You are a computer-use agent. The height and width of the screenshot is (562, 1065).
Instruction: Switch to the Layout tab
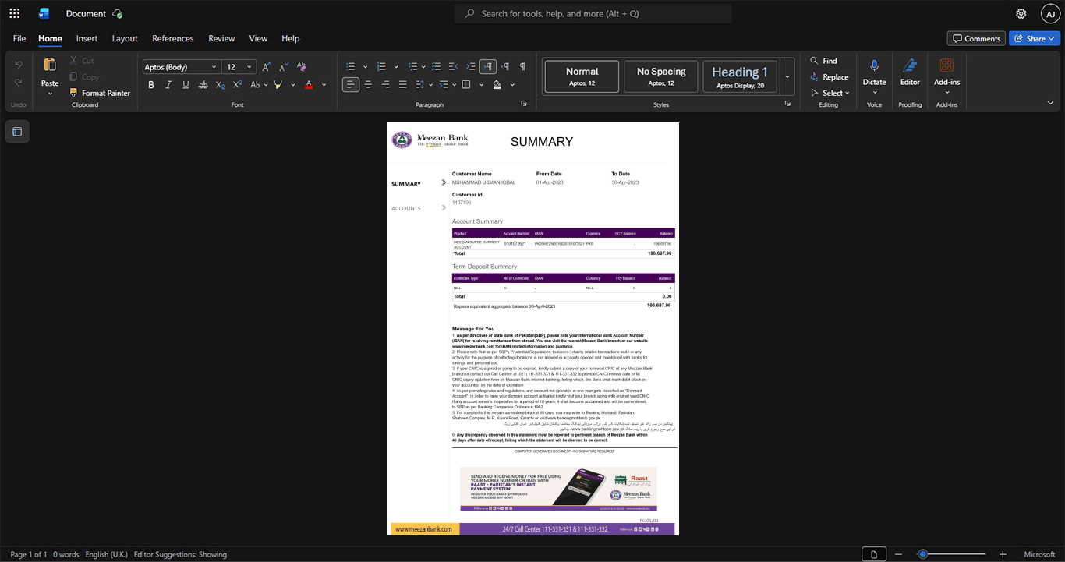125,38
